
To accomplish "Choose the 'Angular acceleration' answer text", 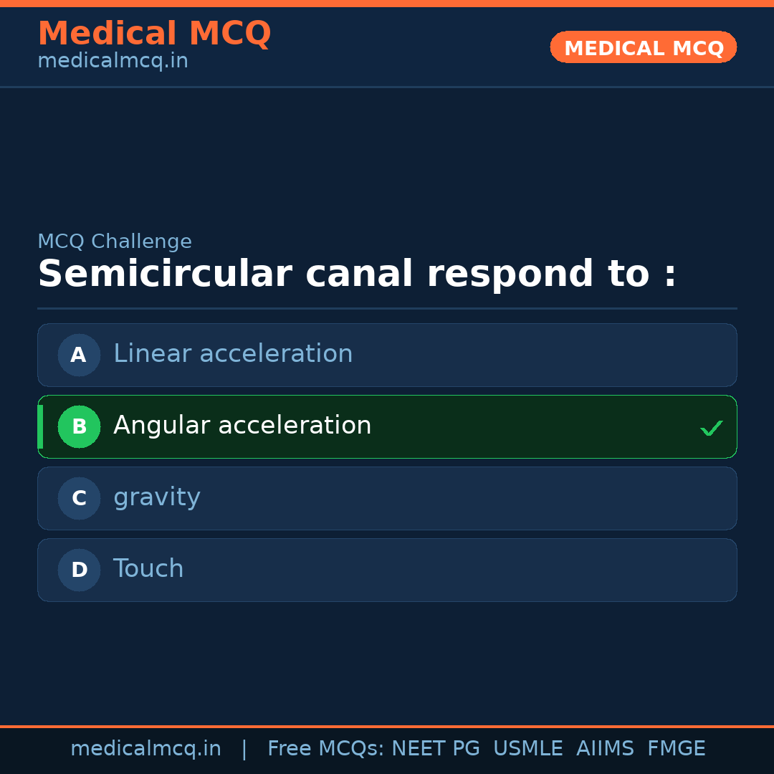I will [242, 426].
